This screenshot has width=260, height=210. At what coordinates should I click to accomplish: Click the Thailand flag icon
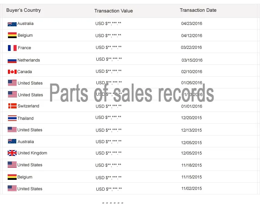12,118
